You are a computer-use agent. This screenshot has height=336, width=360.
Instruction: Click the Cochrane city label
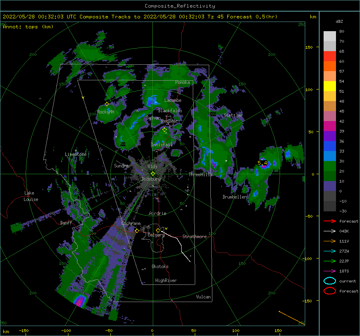pyautogui.click(x=131, y=223)
